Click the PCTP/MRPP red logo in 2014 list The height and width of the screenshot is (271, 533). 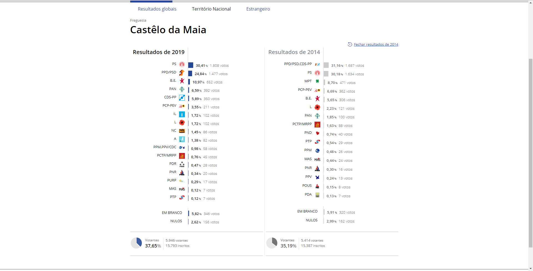[317, 124]
